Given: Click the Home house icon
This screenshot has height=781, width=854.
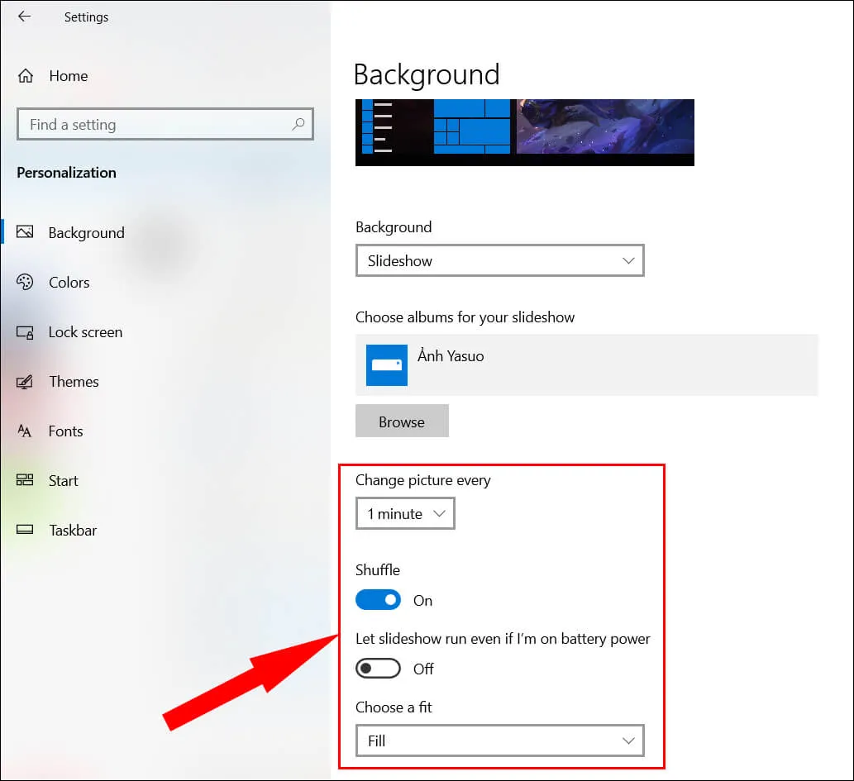Looking at the screenshot, I should click(26, 76).
